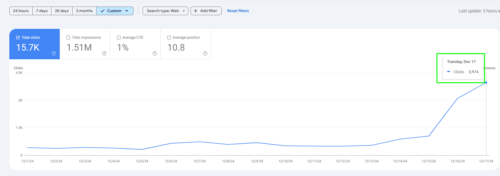The height and width of the screenshot is (176, 500).
Task: Switch to the 28 days range
Action: [62, 11]
